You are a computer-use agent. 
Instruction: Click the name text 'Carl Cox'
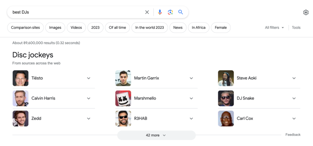[x=245, y=118]
